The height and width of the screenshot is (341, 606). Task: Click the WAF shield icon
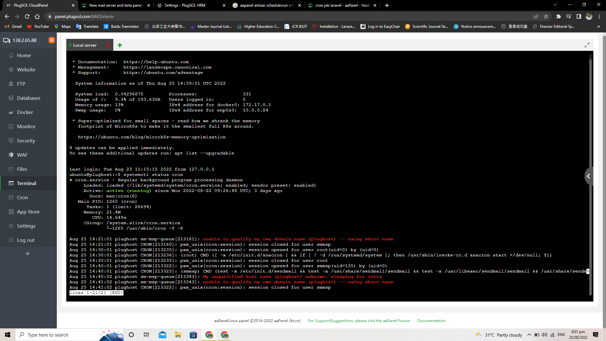pos(11,155)
